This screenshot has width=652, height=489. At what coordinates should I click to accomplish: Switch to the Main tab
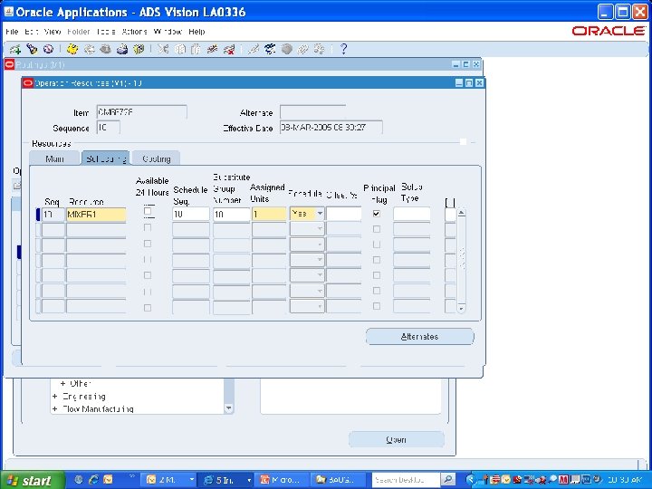(54, 158)
